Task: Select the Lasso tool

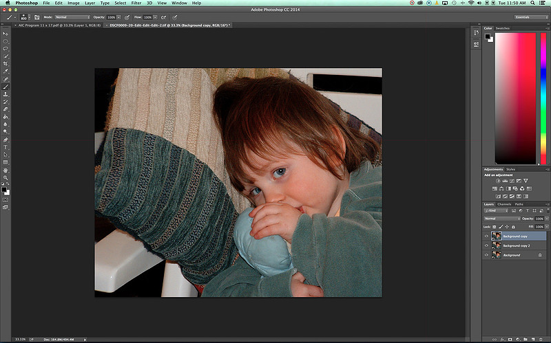Action: [x=6, y=49]
